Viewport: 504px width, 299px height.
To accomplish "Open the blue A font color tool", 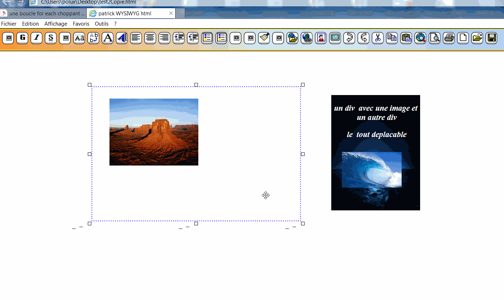I will 122,38.
